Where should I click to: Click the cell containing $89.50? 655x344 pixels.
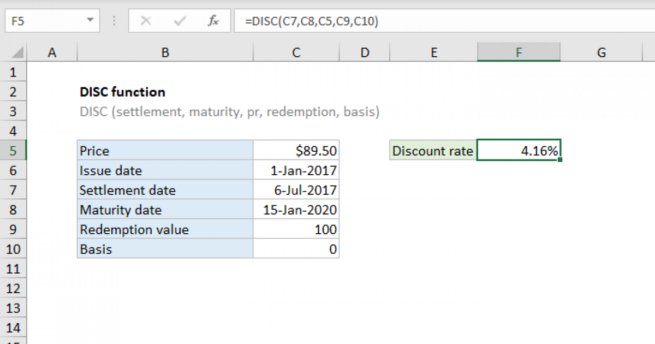[296, 150]
